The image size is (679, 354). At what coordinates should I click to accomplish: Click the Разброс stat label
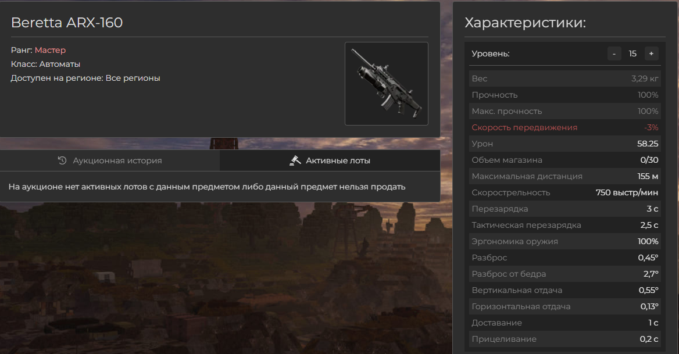489,258
